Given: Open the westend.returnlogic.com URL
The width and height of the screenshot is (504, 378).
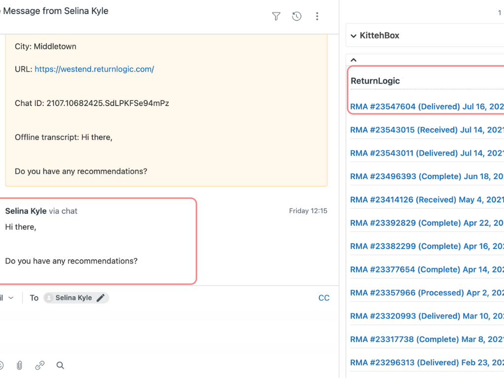Looking at the screenshot, I should (94, 69).
